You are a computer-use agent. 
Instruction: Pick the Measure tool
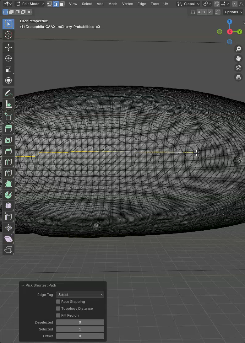[x=8, y=104]
